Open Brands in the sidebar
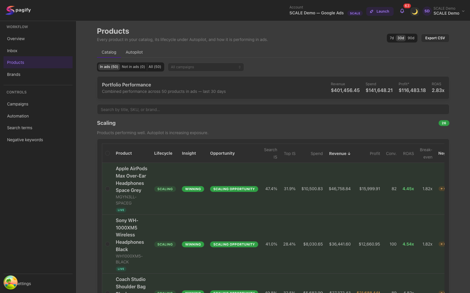This screenshot has height=293, width=470. [38, 74]
